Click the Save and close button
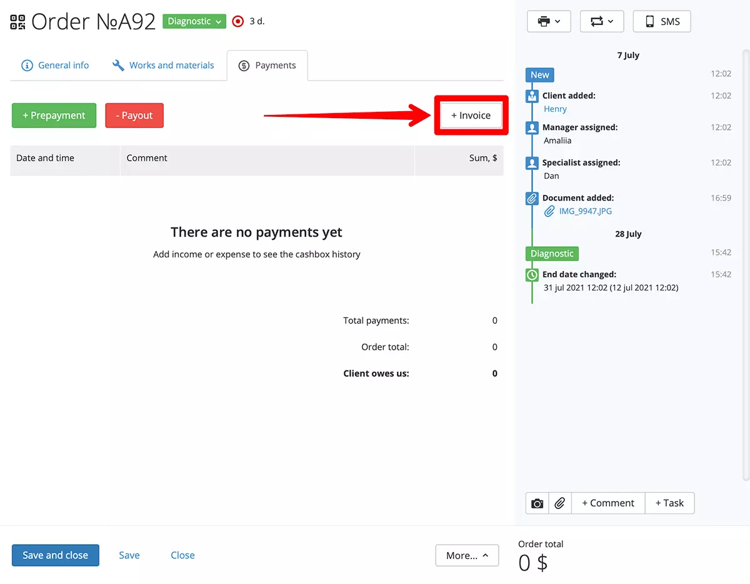750x584 pixels. pyautogui.click(x=56, y=555)
